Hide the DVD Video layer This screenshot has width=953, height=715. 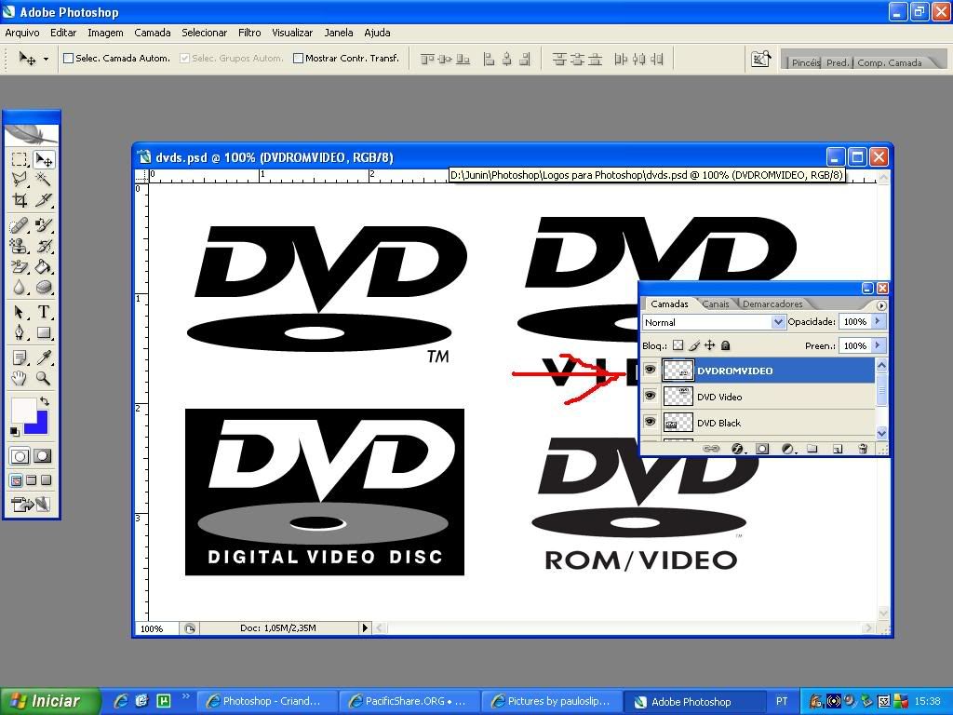[x=650, y=397]
